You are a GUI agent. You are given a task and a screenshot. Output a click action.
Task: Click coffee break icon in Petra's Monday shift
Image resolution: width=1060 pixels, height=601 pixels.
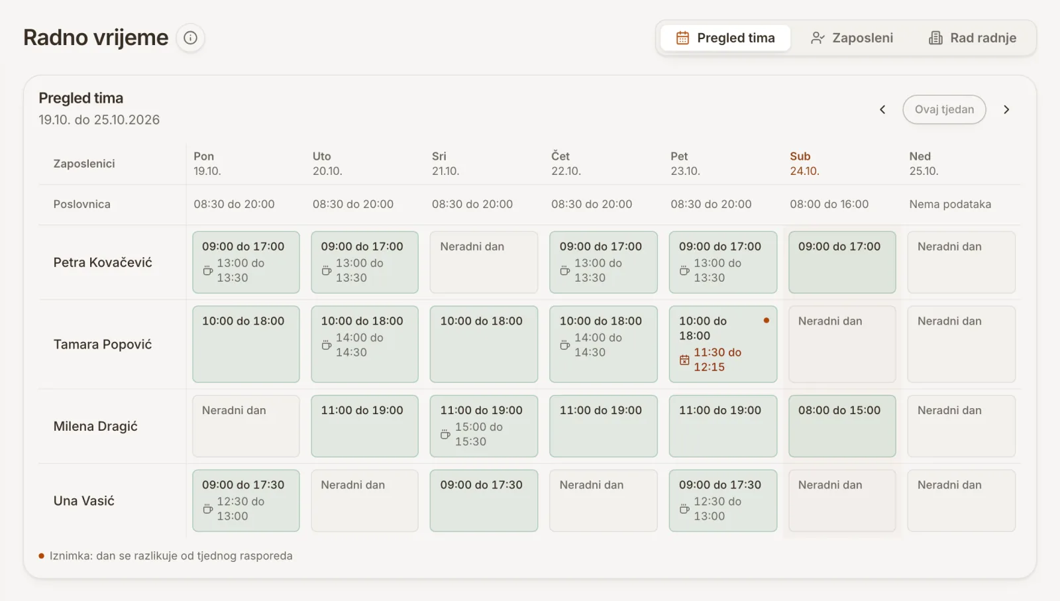(207, 270)
